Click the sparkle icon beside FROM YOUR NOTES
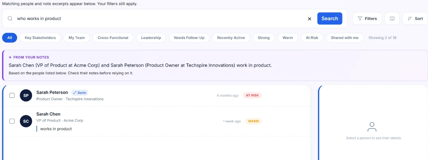428x160 pixels. (10, 57)
